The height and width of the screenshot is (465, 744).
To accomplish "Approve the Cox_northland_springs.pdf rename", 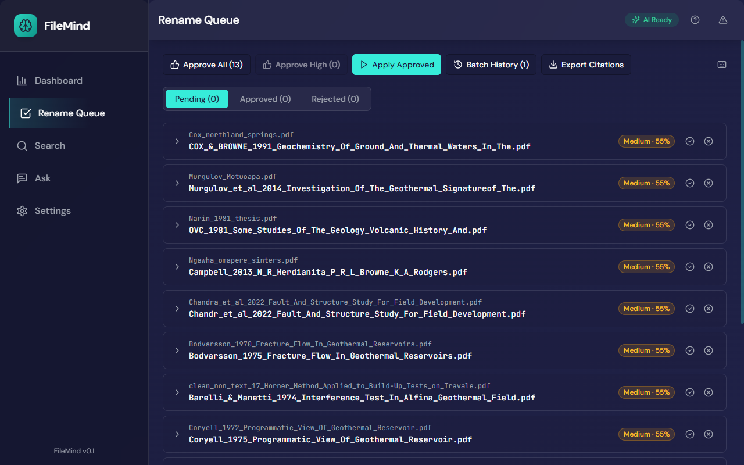I will [690, 141].
